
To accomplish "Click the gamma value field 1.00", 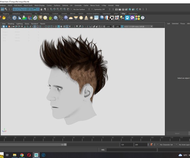I will point(117,26).
